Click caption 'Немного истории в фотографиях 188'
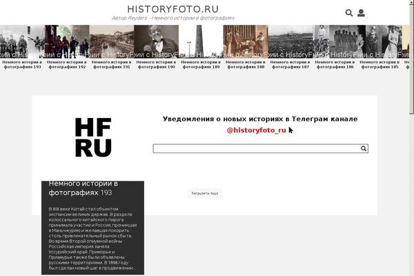Screen dimensions: 414x276 [246, 64]
